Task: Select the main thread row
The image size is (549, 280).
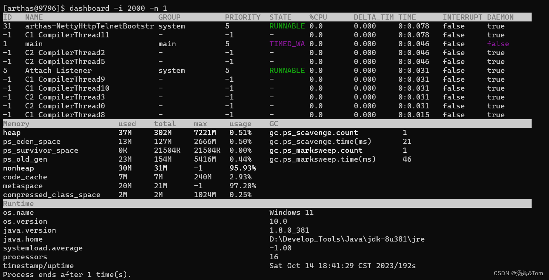Action: pos(33,44)
